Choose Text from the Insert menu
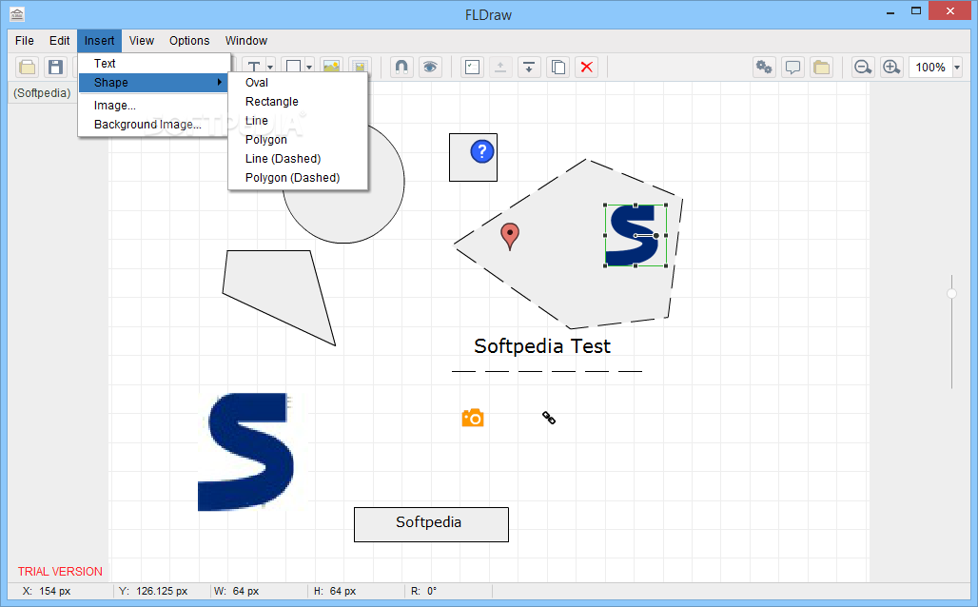Image resolution: width=978 pixels, height=607 pixels. 154,63
